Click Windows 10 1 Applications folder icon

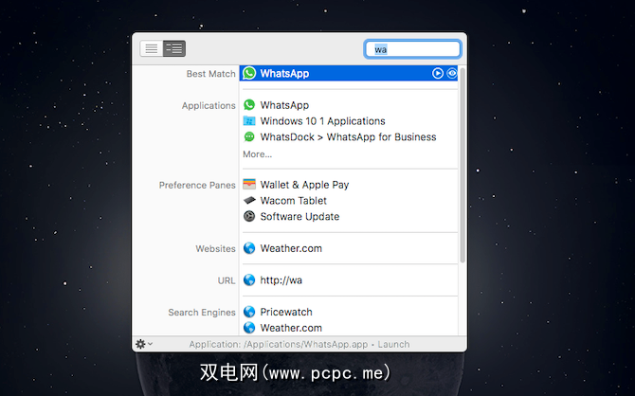click(249, 121)
